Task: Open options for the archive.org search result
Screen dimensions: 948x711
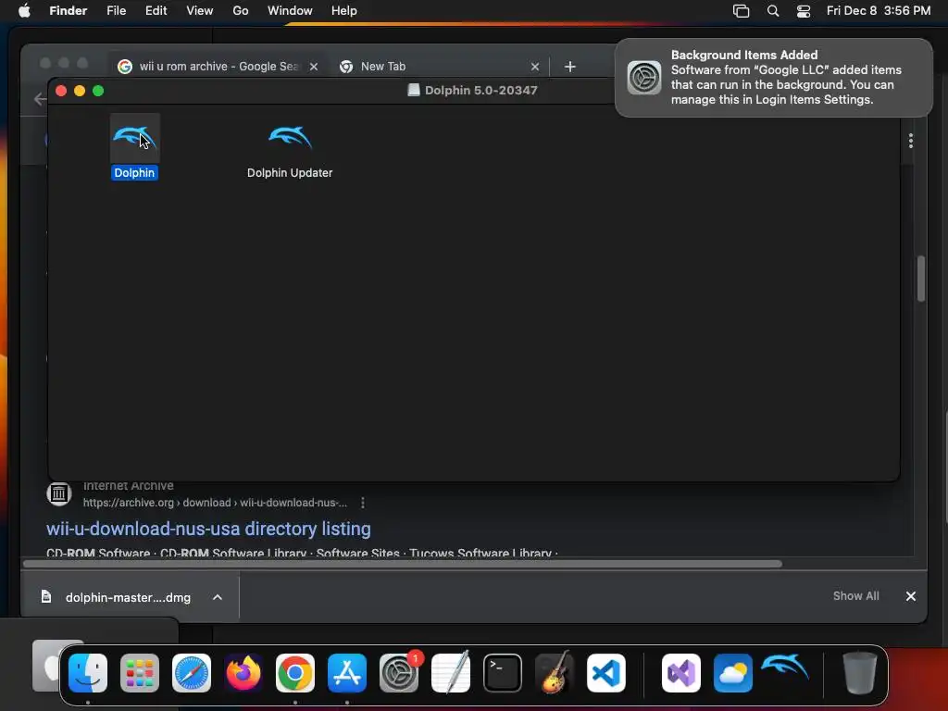Action: point(363,503)
